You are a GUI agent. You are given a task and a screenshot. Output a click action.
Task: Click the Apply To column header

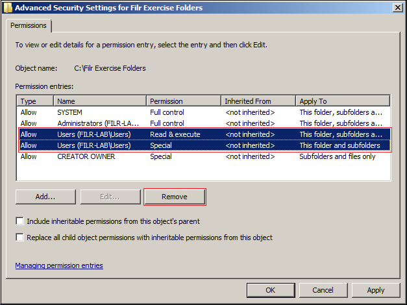tap(342, 101)
